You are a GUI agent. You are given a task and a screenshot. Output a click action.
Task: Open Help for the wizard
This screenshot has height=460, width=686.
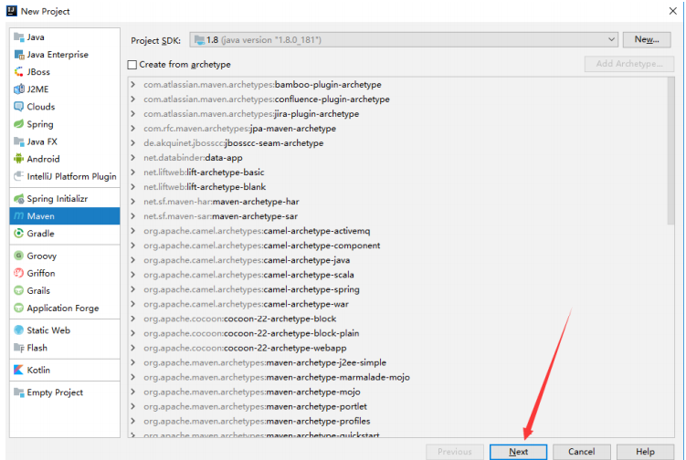click(645, 452)
